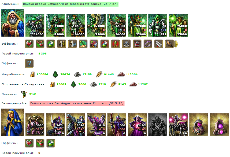Select the rolled scroll effect icon
Viewport: 230px width, 157px height.
pyautogui.click(x=159, y=44)
